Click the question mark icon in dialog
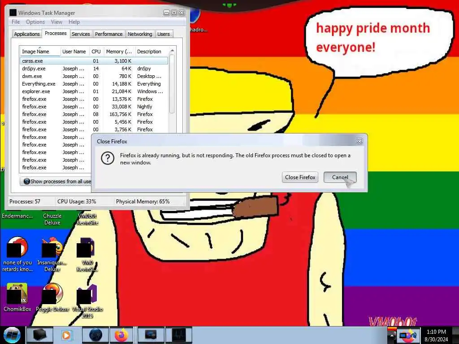 pyautogui.click(x=108, y=158)
